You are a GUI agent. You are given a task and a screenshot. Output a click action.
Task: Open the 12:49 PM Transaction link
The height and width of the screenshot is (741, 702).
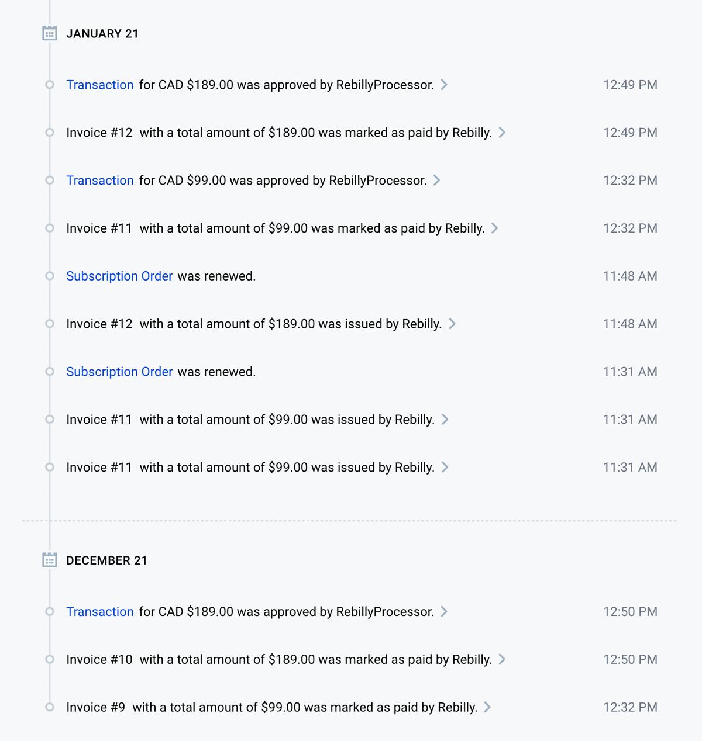(x=100, y=85)
